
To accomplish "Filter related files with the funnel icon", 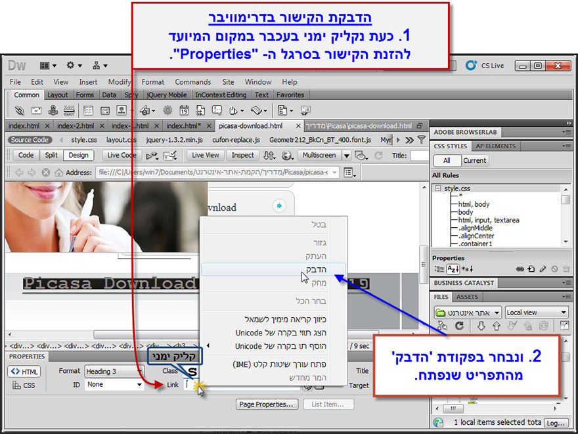I will click(421, 140).
